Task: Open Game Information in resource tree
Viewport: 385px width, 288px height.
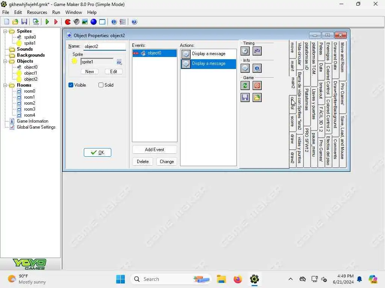Action: point(33,121)
